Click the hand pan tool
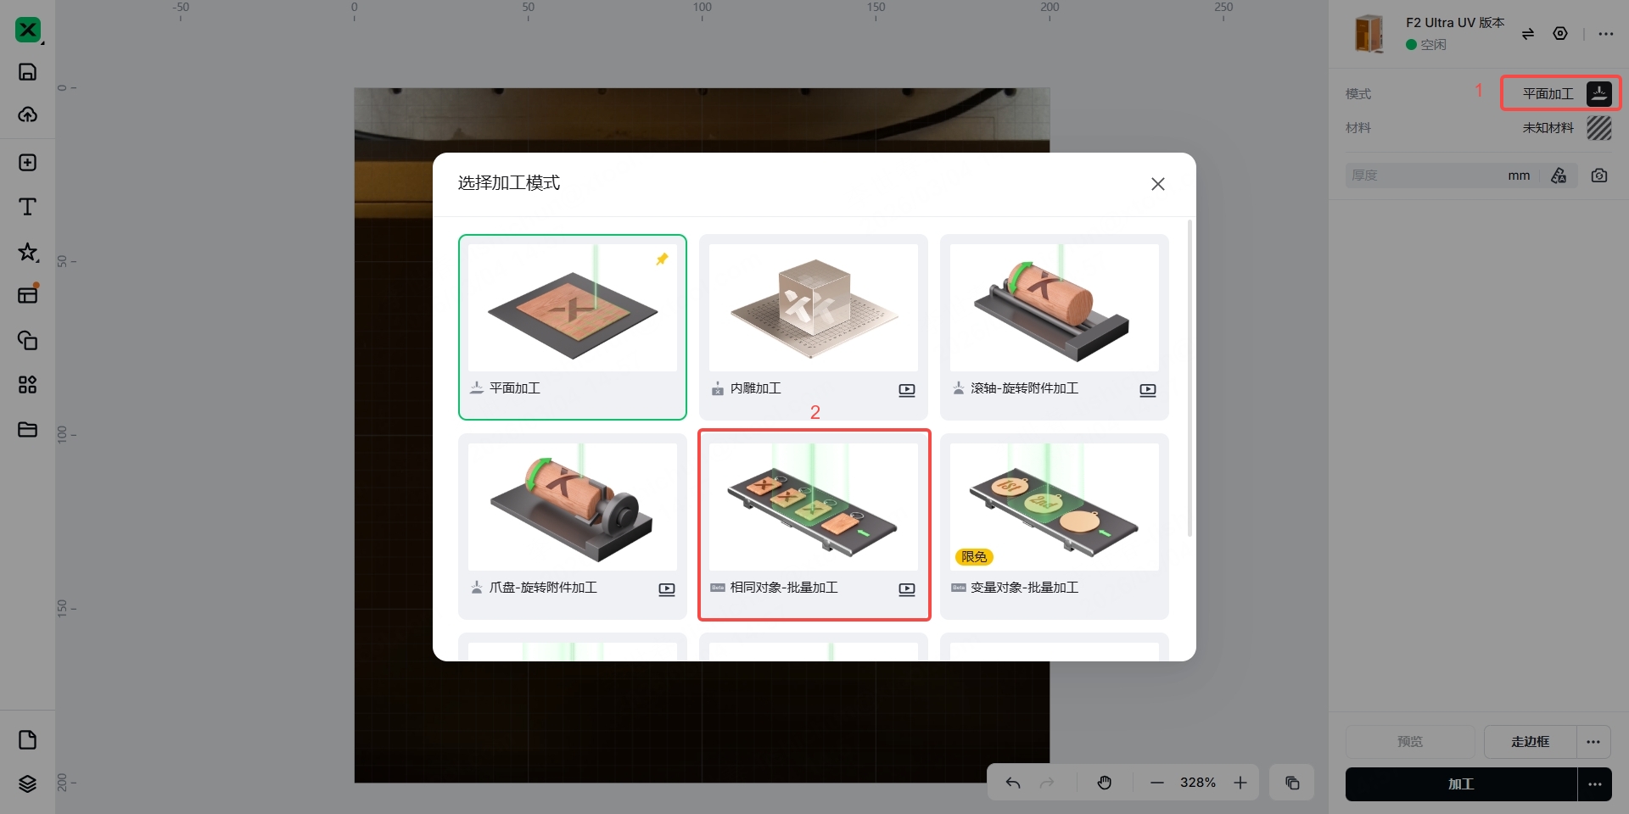1629x814 pixels. tap(1104, 783)
